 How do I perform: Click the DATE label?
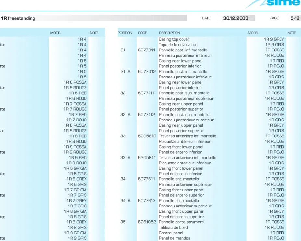click(x=206, y=18)
